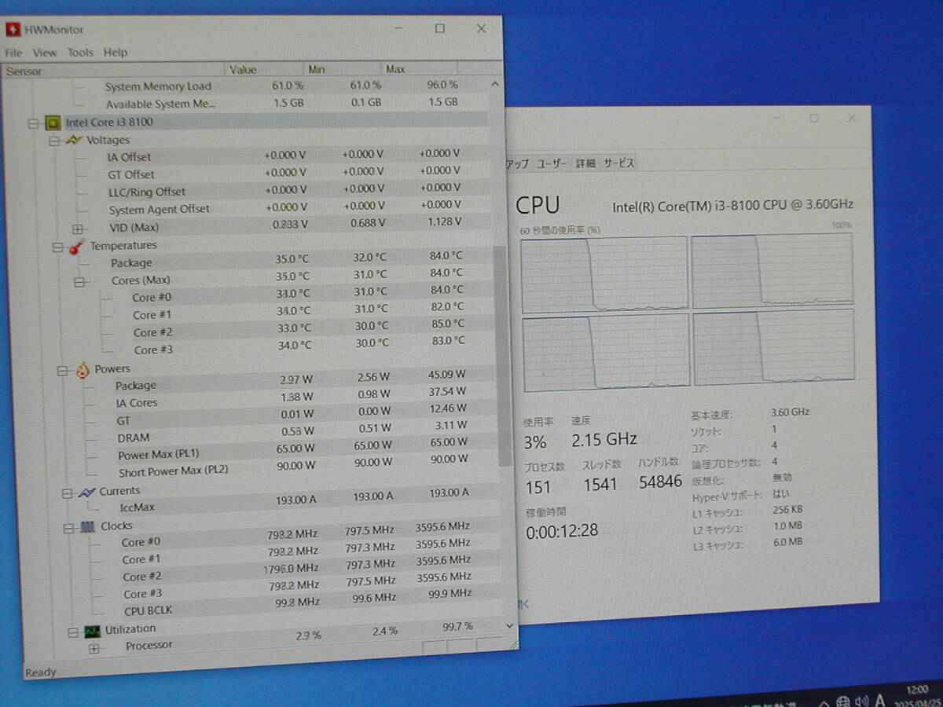Click the Voltages lightning icon
Image resolution: width=943 pixels, height=707 pixels.
(75, 140)
